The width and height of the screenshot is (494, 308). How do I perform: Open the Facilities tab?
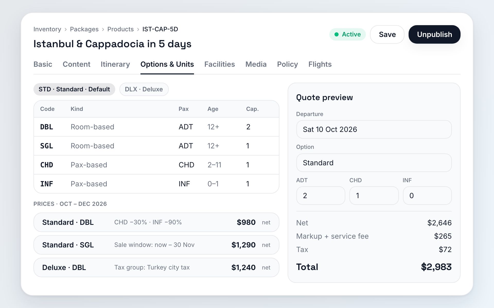coord(219,64)
